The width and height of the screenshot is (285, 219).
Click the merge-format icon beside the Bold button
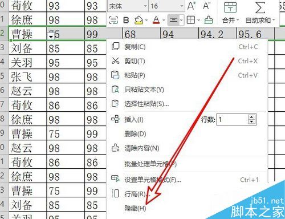[113, 20]
